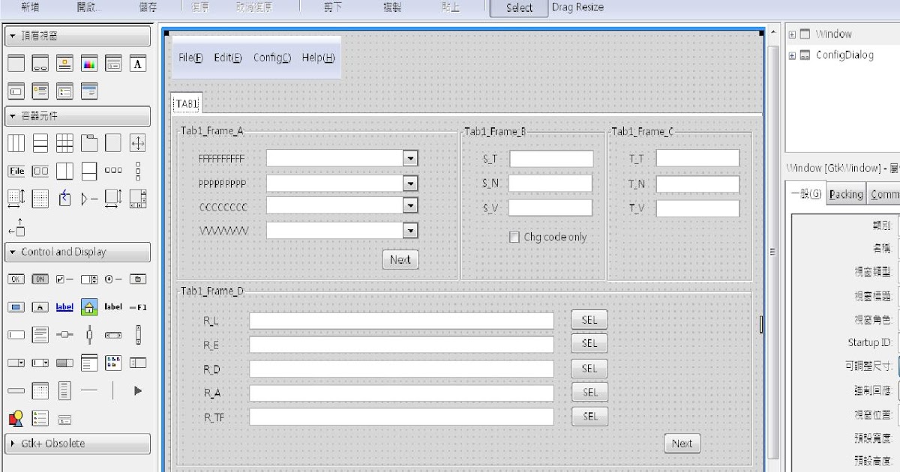Open the Config(C) menu
Viewport: 900px width, 472px height.
pyautogui.click(x=272, y=58)
